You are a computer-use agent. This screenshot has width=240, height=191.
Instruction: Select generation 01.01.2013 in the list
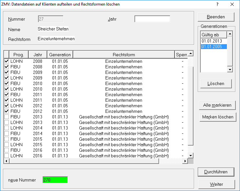212,41
